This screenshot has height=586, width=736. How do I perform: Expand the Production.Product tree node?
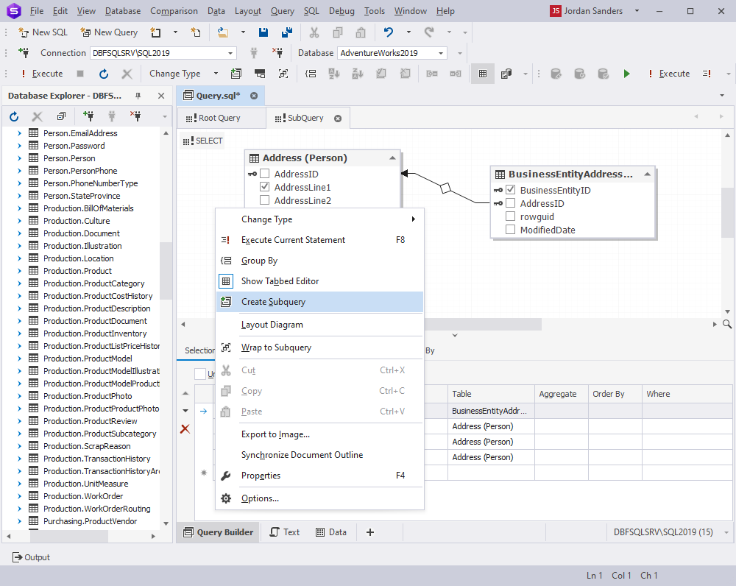pos(19,271)
